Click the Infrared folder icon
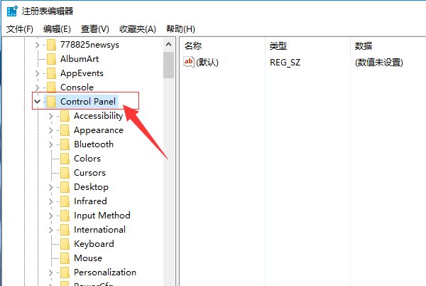Screen dimensions: 426x286 [x=65, y=201]
